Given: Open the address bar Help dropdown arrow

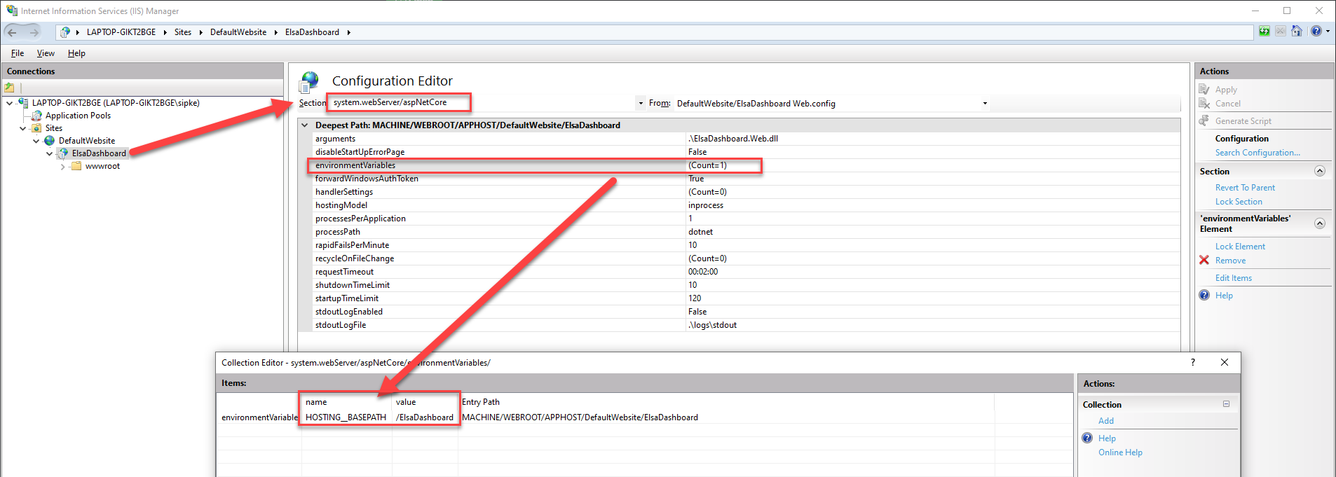Looking at the screenshot, I should [x=1328, y=32].
